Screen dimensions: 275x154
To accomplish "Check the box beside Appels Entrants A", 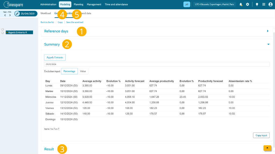I will tap(3, 33).
